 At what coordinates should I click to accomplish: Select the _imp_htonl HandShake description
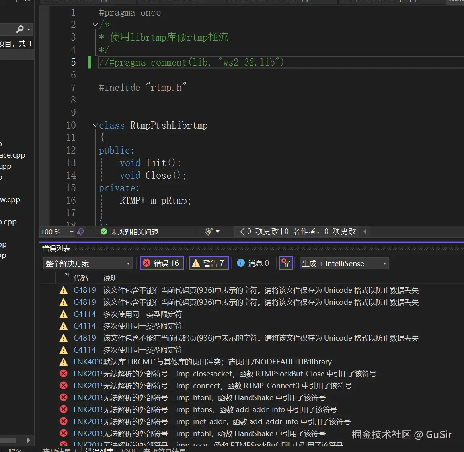(214, 397)
